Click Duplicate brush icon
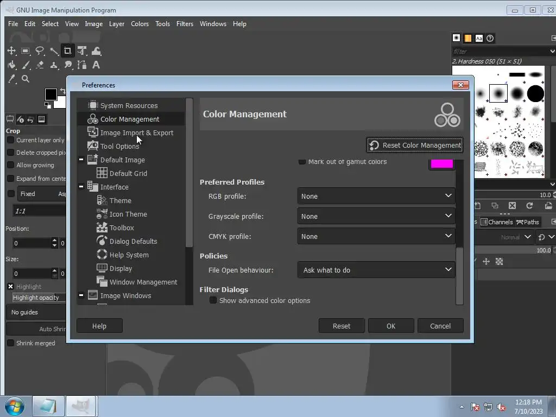This screenshot has width=556, height=417. click(495, 206)
